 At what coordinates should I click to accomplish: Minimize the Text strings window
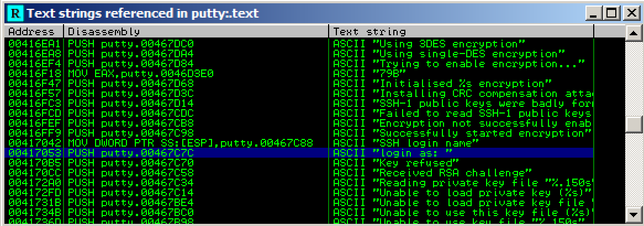(593, 14)
